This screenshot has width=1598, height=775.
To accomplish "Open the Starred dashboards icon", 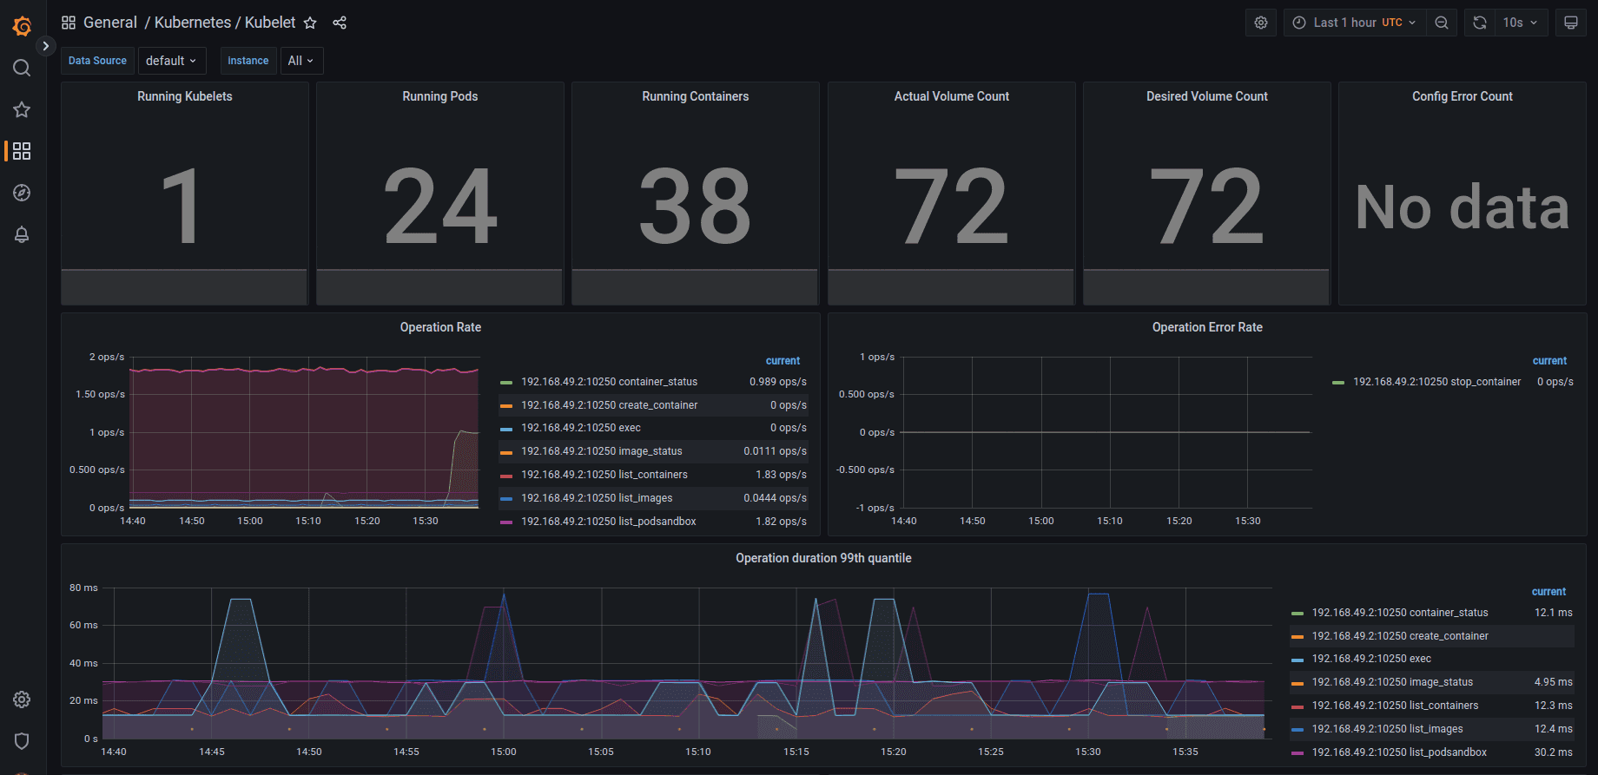I will point(22,109).
